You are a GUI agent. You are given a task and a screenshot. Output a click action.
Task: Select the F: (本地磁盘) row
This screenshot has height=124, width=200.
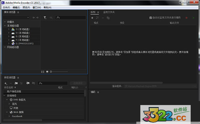point(21,40)
